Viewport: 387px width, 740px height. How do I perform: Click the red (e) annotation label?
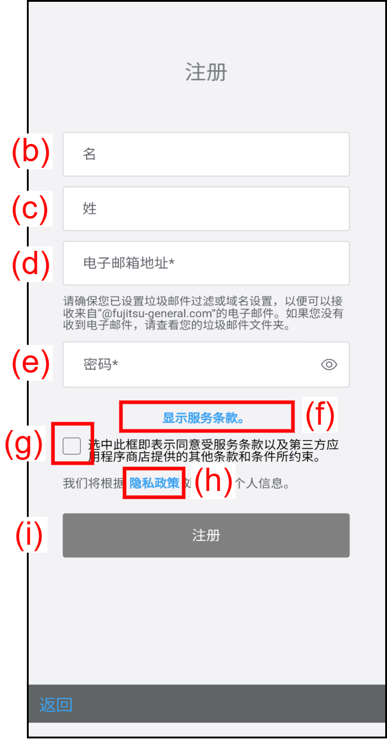point(31,364)
